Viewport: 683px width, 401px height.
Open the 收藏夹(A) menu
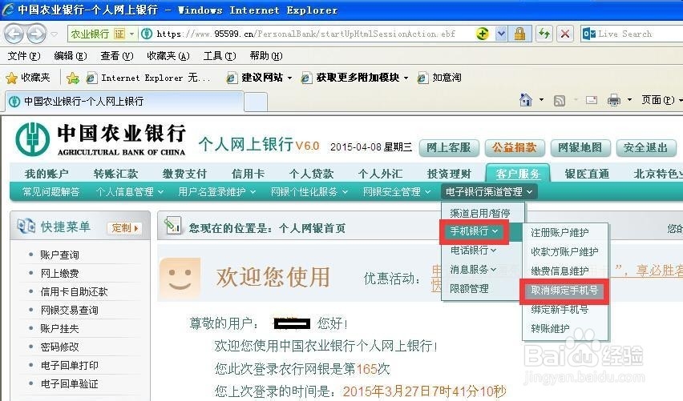[168, 56]
